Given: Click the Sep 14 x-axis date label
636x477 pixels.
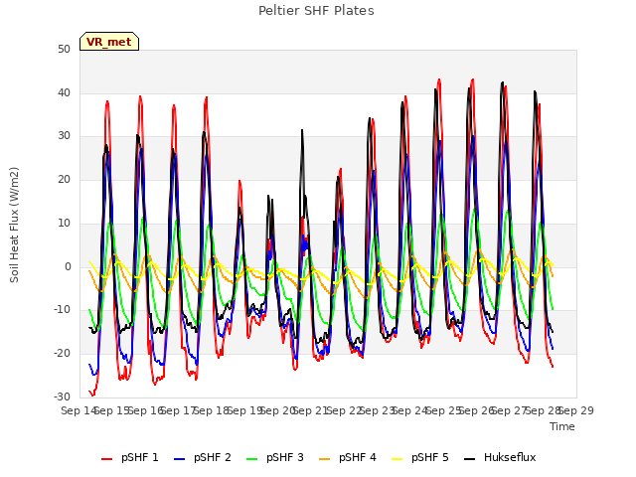Looking at the screenshot, I should tap(79, 410).
